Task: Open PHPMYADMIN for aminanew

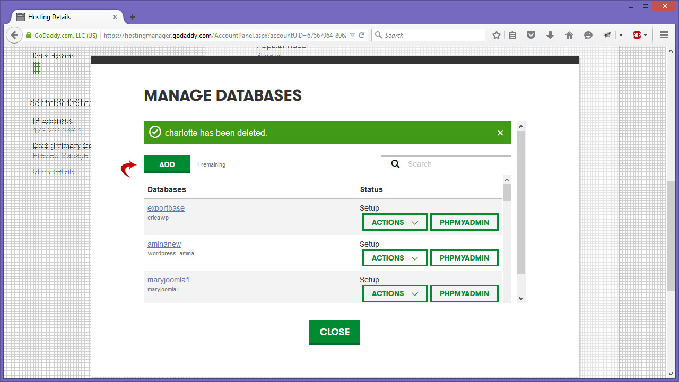Action: point(464,258)
